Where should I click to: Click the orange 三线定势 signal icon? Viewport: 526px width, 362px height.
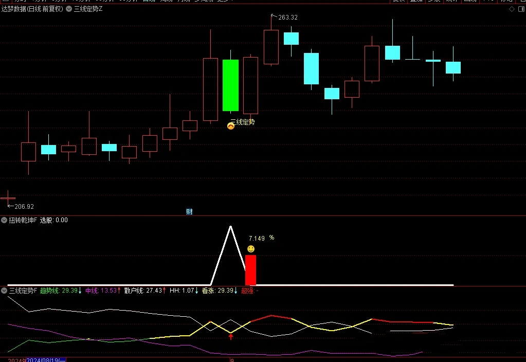coord(231,125)
